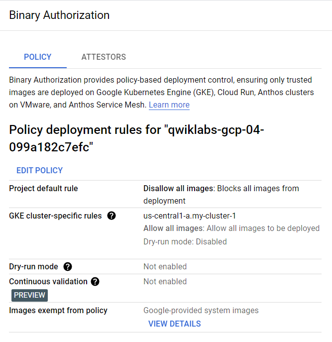Click the GKE cluster-specific rules label
The width and height of the screenshot is (332, 342).
[x=55, y=216]
